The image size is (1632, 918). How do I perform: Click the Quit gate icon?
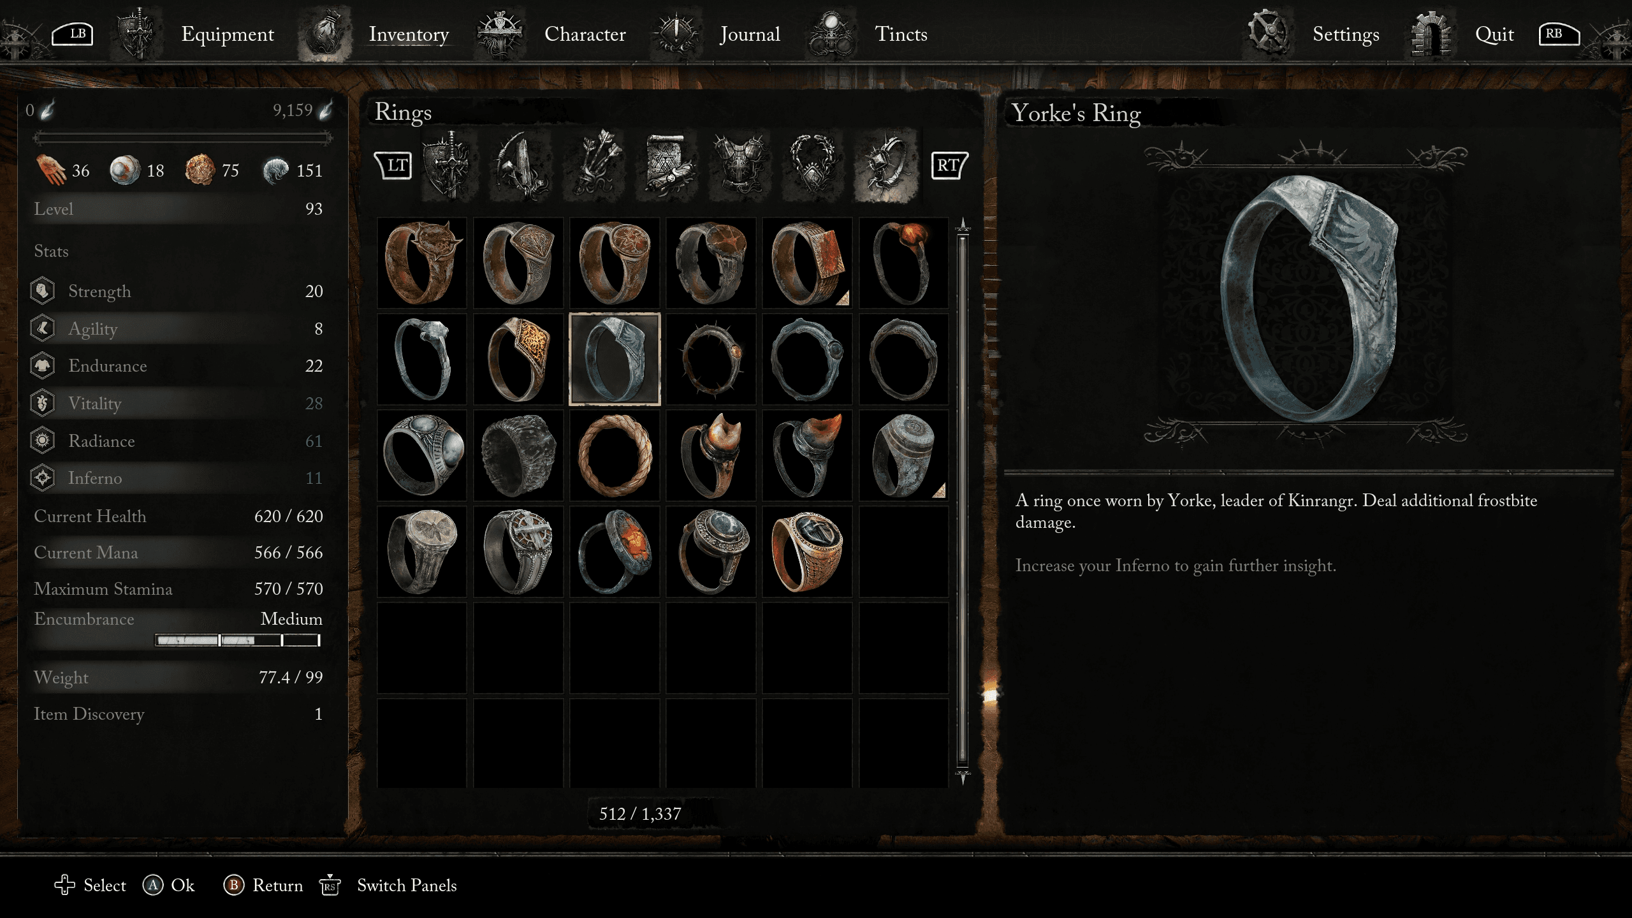click(1432, 33)
